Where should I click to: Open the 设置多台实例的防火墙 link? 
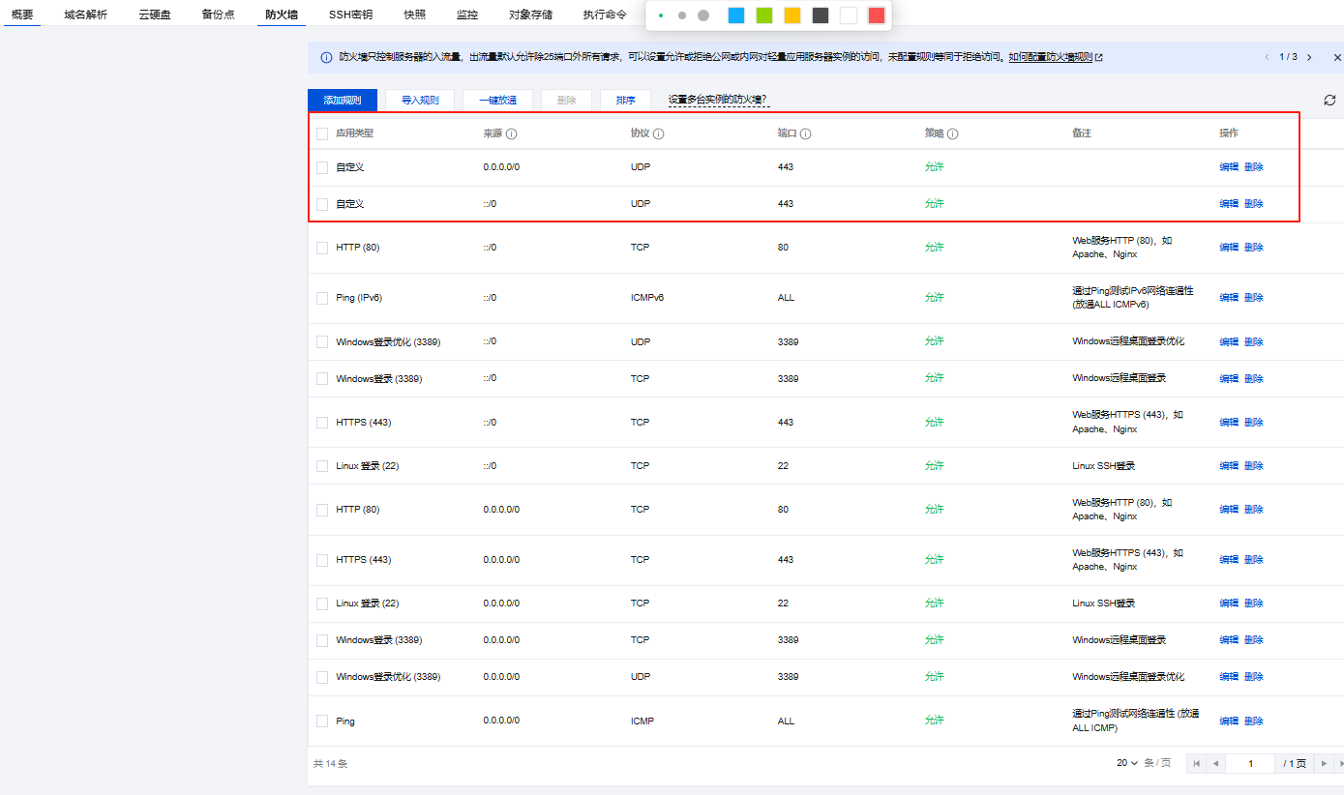[x=719, y=100]
